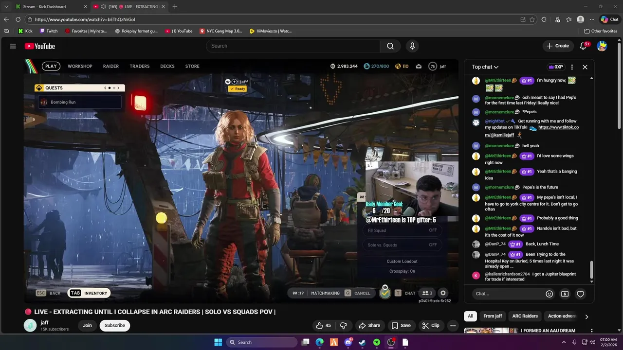623x350 pixels.
Task: Focus the YouTube search field
Action: [x=293, y=46]
